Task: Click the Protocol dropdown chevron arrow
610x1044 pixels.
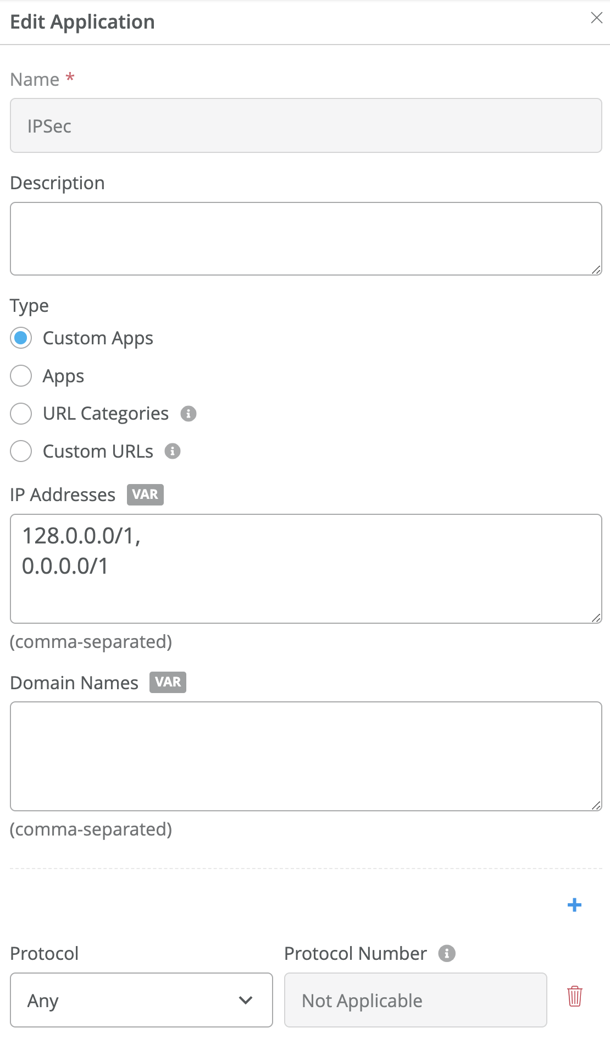Action: tap(246, 1000)
